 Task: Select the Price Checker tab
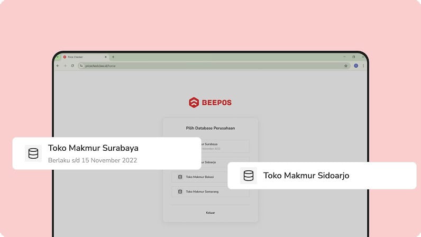pyautogui.click(x=85, y=57)
